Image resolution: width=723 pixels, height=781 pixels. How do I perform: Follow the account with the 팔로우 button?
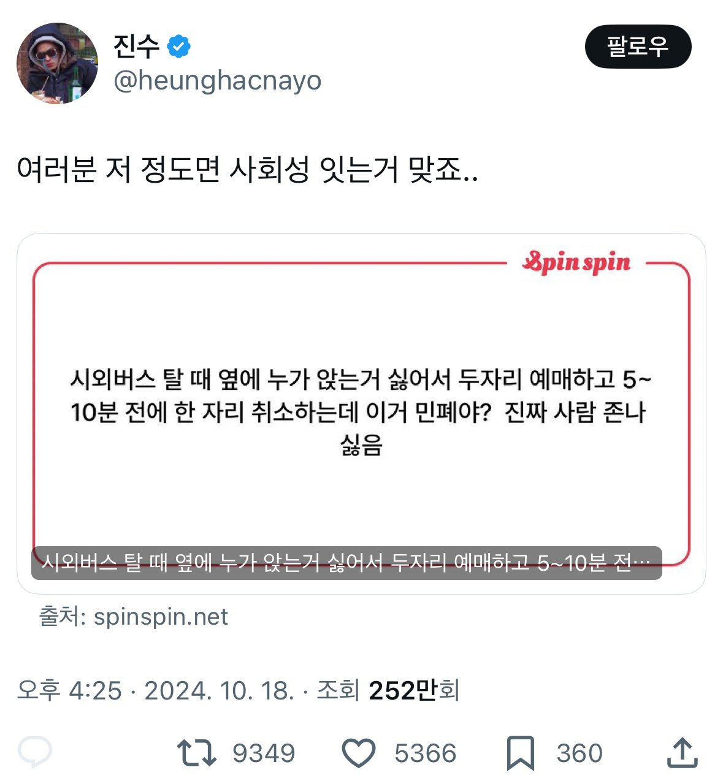pyautogui.click(x=638, y=47)
